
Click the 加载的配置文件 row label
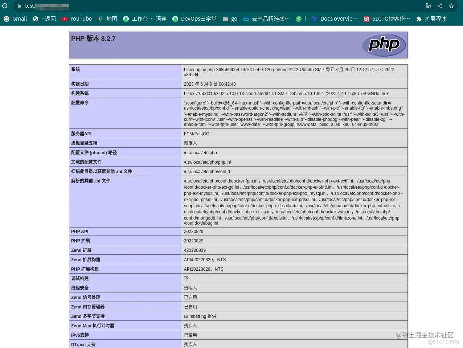[86, 162]
